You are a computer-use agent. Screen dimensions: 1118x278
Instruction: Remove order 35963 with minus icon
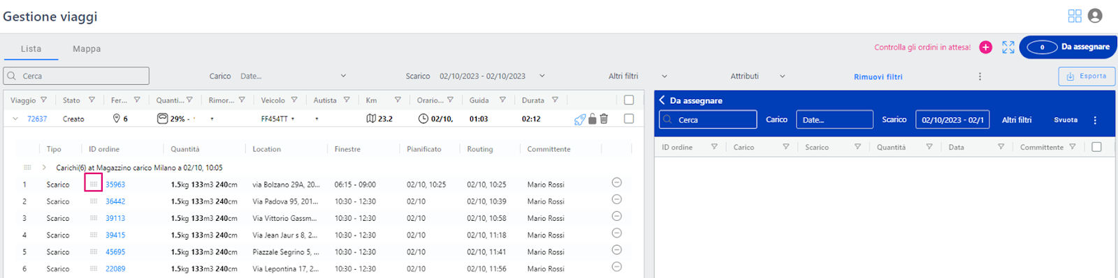coord(616,183)
